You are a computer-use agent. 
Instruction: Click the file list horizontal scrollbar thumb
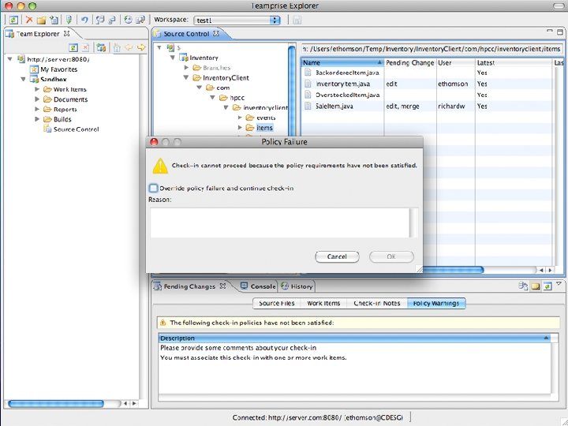tap(453, 270)
